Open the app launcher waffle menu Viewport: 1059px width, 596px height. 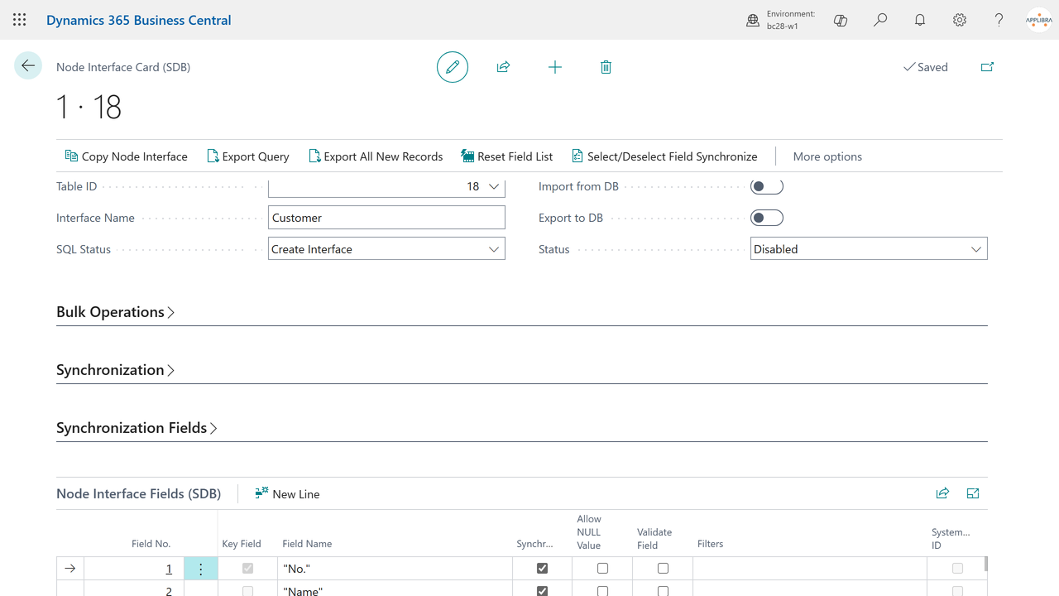point(20,20)
